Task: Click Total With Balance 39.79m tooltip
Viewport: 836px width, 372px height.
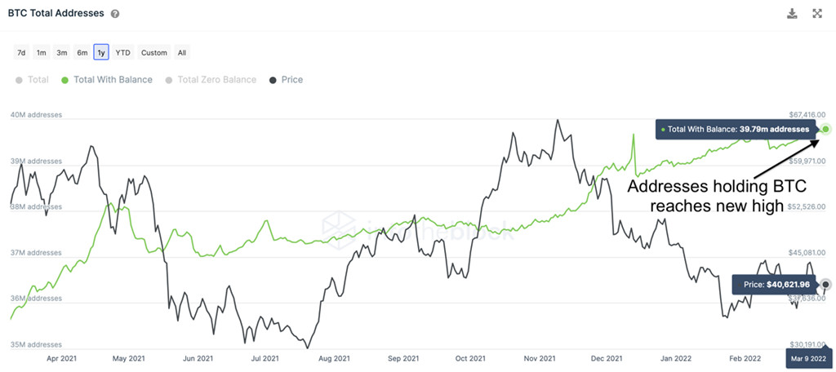Action: point(737,129)
